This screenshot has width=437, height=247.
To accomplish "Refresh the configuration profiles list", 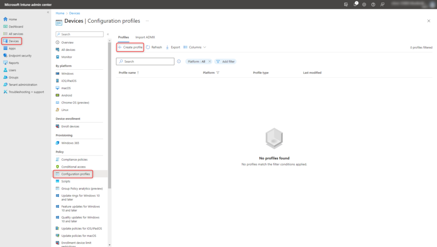I will (x=154, y=47).
